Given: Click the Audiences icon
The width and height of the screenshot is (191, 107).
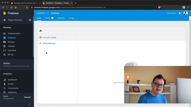Looking at the screenshot, I should [x=4, y=92].
